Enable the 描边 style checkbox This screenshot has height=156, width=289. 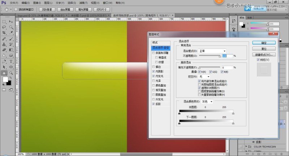pos(154,67)
